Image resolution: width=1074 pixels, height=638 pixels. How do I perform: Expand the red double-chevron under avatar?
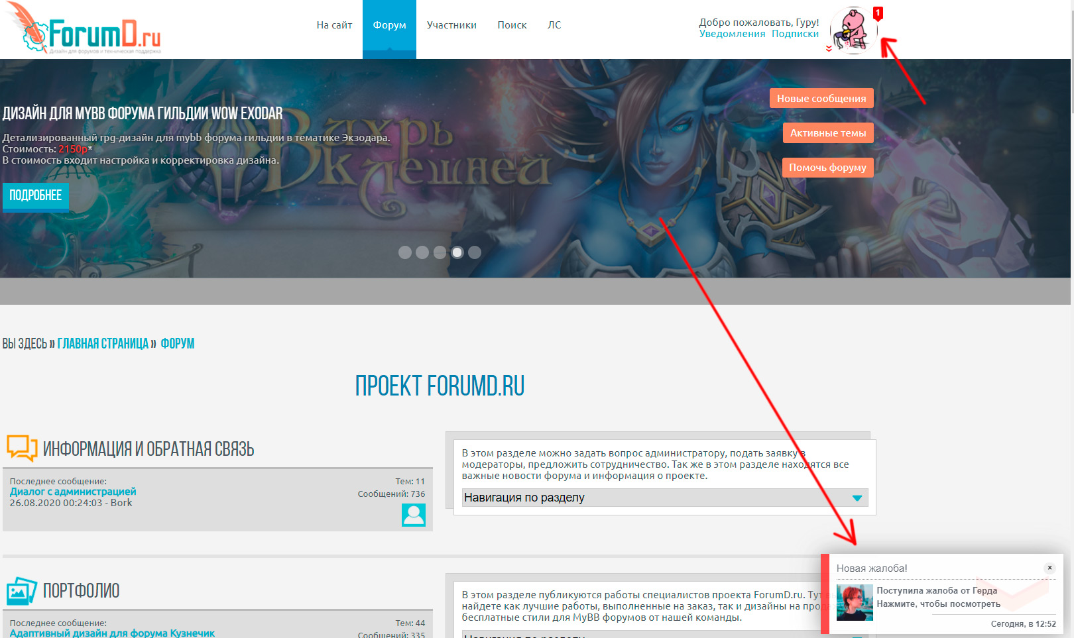pyautogui.click(x=829, y=48)
